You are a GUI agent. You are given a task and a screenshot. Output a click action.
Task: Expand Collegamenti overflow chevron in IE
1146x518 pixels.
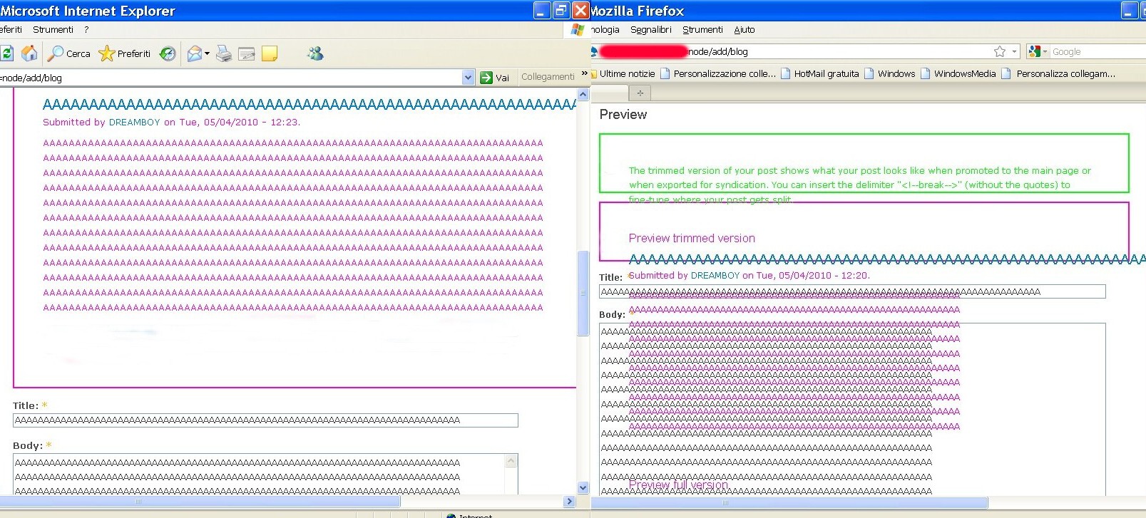pos(585,73)
